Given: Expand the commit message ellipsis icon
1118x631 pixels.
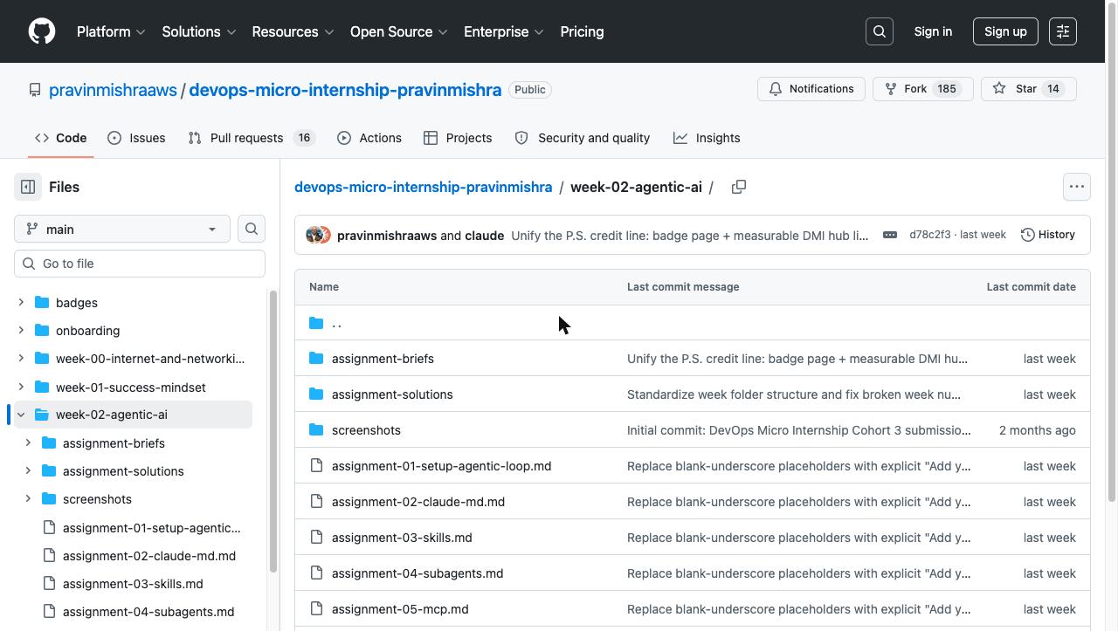Looking at the screenshot, I should [x=890, y=235].
